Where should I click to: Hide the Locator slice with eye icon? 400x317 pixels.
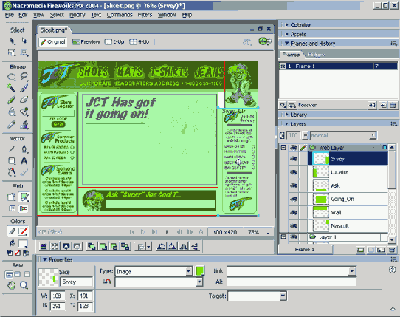point(294,172)
